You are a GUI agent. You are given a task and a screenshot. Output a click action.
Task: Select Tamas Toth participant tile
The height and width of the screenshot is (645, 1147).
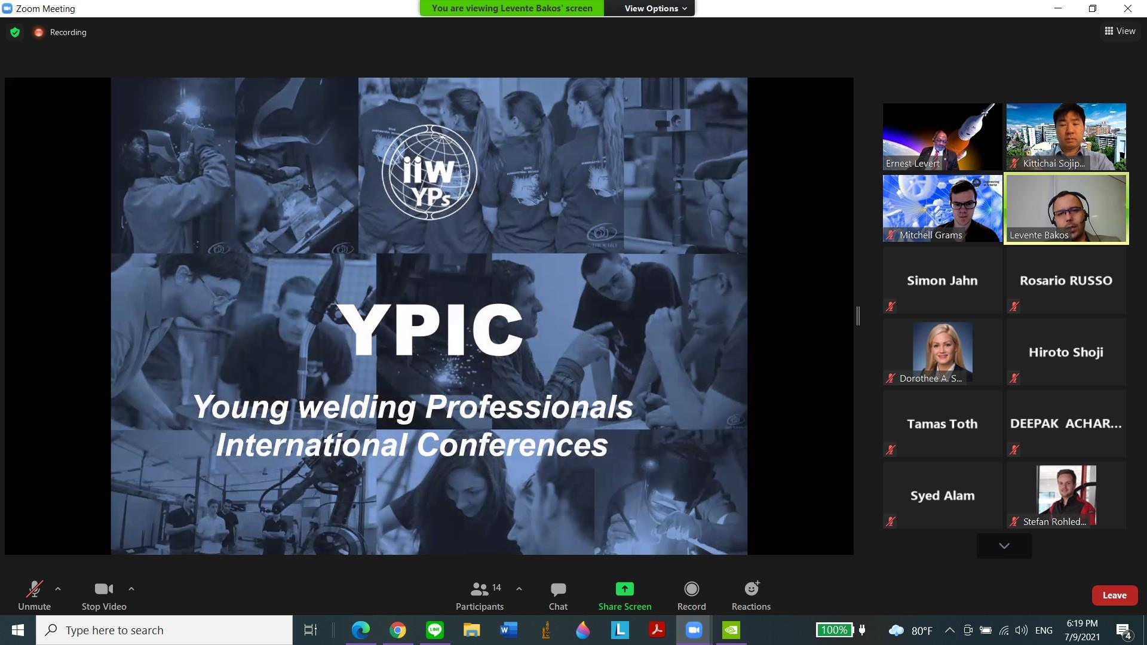942,423
